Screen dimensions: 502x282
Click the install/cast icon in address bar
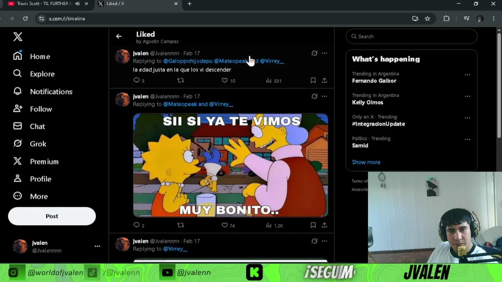[x=415, y=18]
